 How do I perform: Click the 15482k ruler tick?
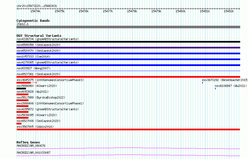tap(229, 11)
